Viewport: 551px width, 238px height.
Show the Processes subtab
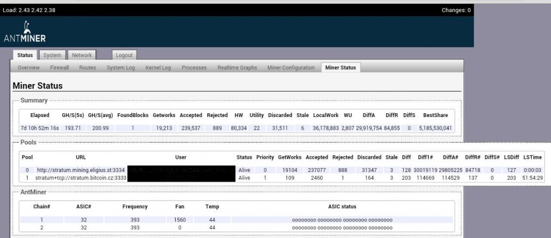pyautogui.click(x=194, y=68)
